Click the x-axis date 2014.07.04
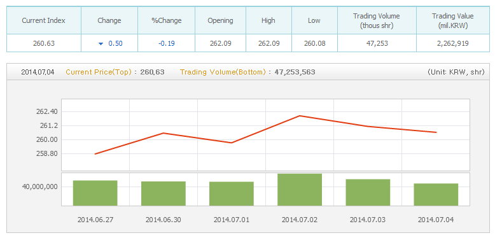The width and height of the screenshot is (495, 240). pyautogui.click(x=436, y=220)
